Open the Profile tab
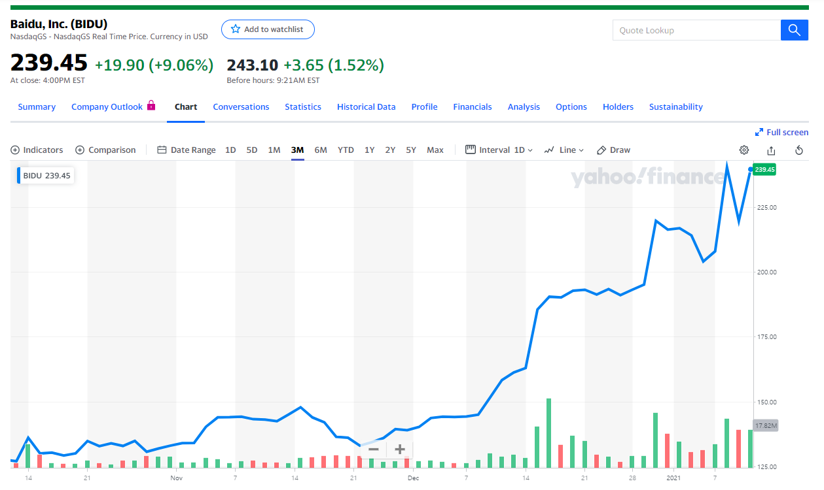824x490 pixels. [424, 107]
